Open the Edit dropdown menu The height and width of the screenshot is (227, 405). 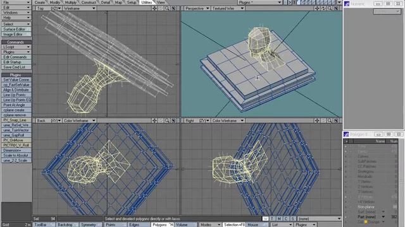point(16,8)
